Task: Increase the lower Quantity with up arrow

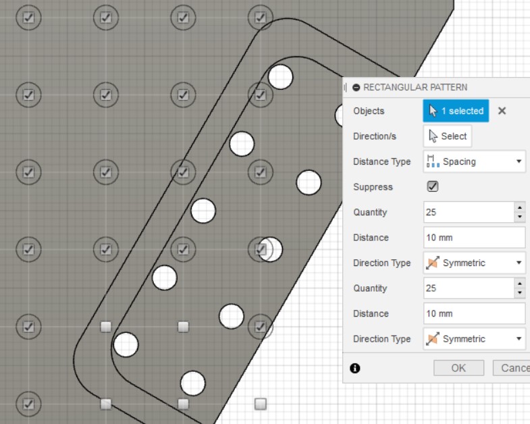Action: (x=519, y=284)
